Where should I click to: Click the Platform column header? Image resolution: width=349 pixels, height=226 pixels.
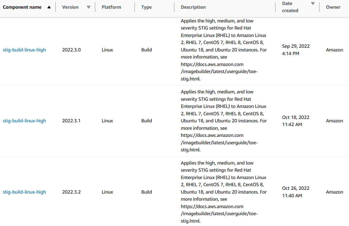click(111, 7)
